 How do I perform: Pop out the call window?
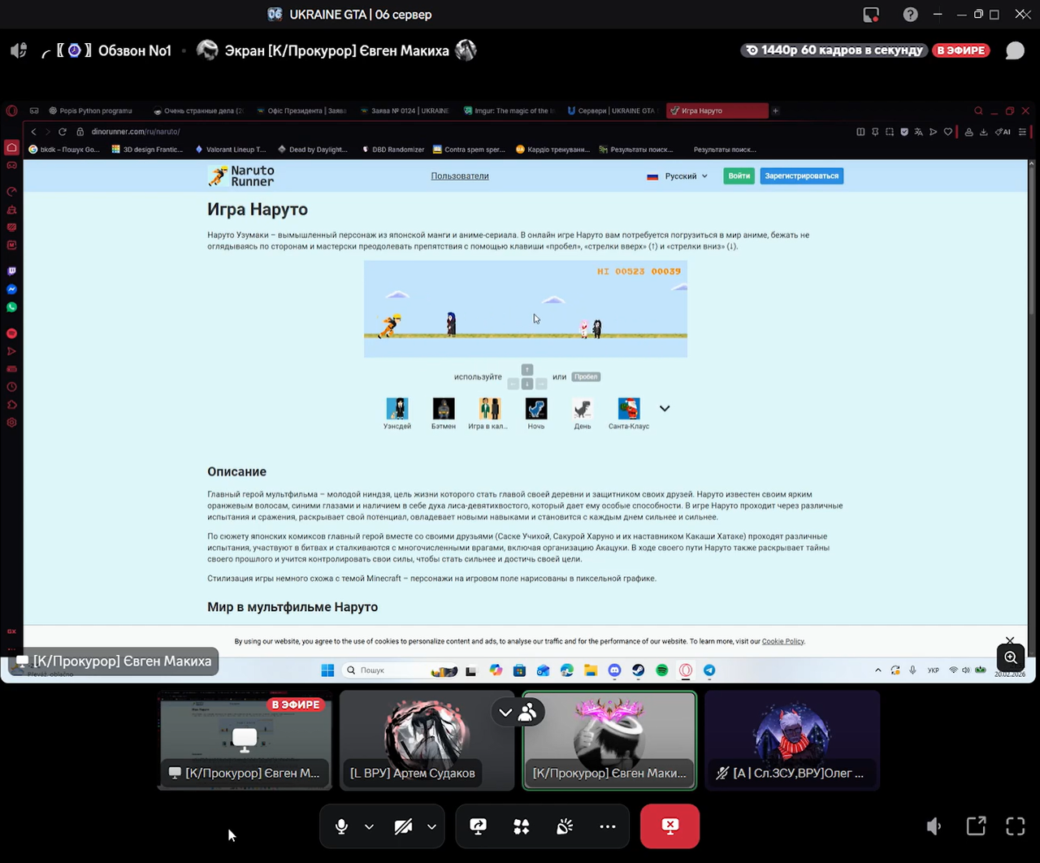pyautogui.click(x=976, y=826)
